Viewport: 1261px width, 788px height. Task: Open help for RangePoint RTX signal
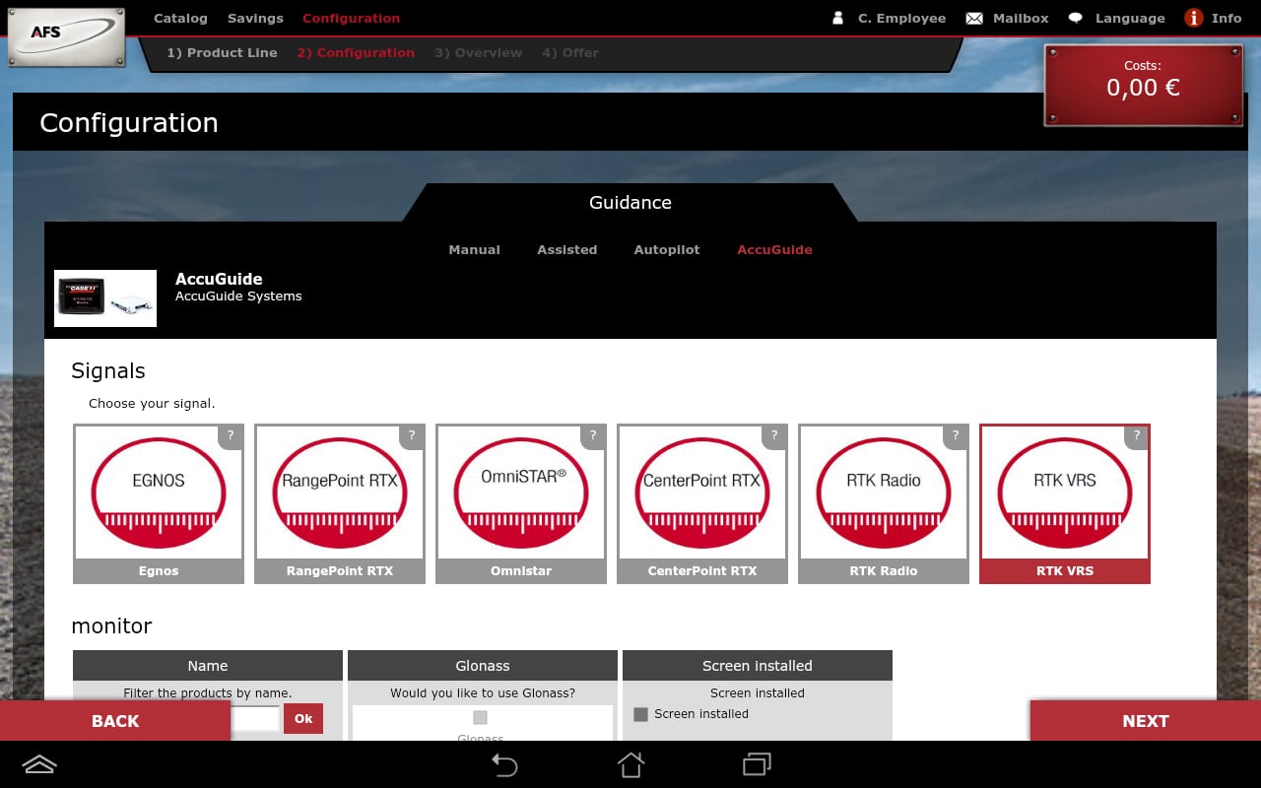tap(412, 436)
